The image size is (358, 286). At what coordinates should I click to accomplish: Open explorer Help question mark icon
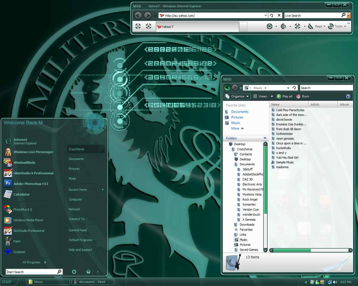pos(348,96)
